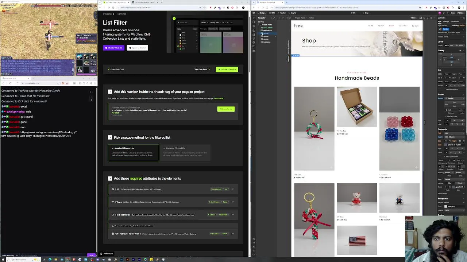Set Display to None in Style panel

(x=461, y=45)
